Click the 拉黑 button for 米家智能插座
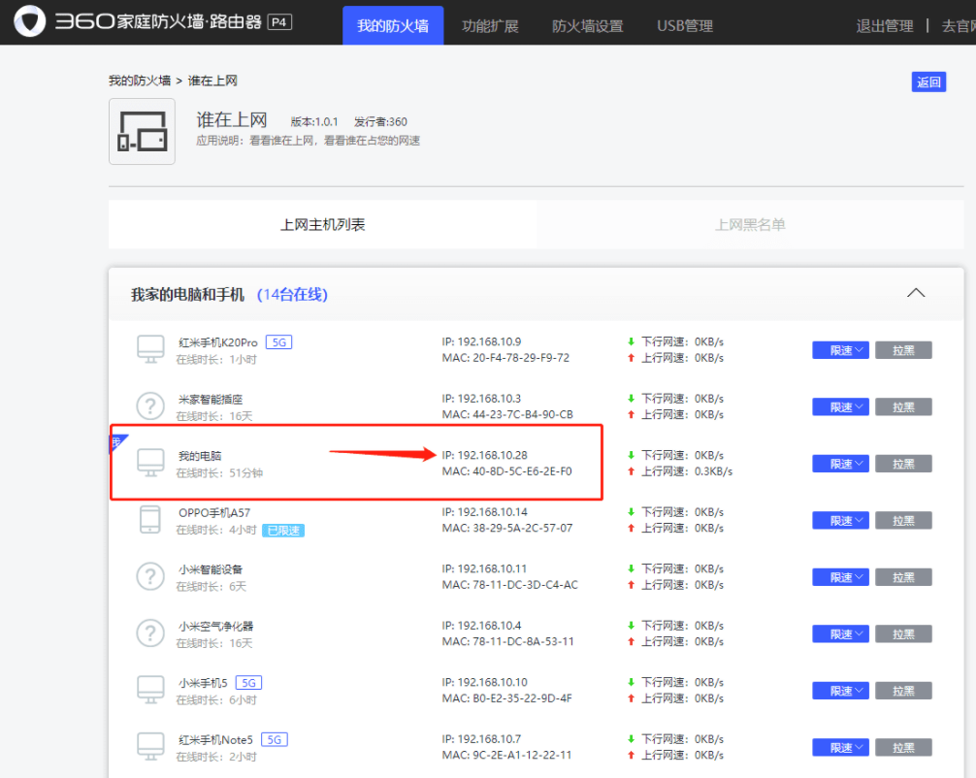This screenshot has width=976, height=778. [x=903, y=406]
